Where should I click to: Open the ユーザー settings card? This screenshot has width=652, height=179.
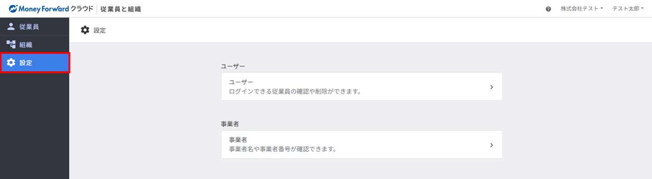(x=361, y=87)
